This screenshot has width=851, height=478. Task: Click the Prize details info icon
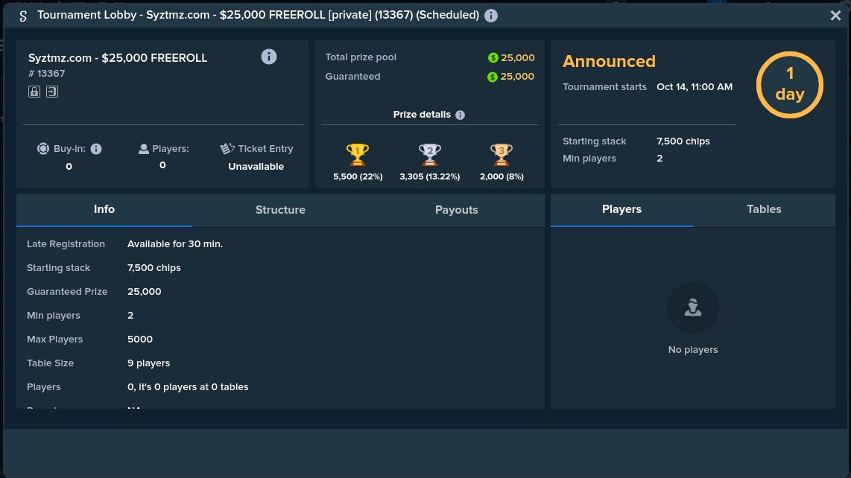(461, 115)
